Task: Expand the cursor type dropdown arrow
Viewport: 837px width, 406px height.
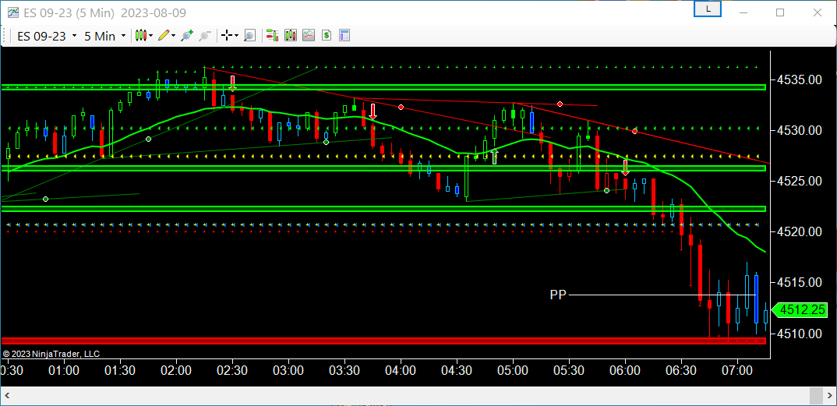Action: (x=236, y=36)
